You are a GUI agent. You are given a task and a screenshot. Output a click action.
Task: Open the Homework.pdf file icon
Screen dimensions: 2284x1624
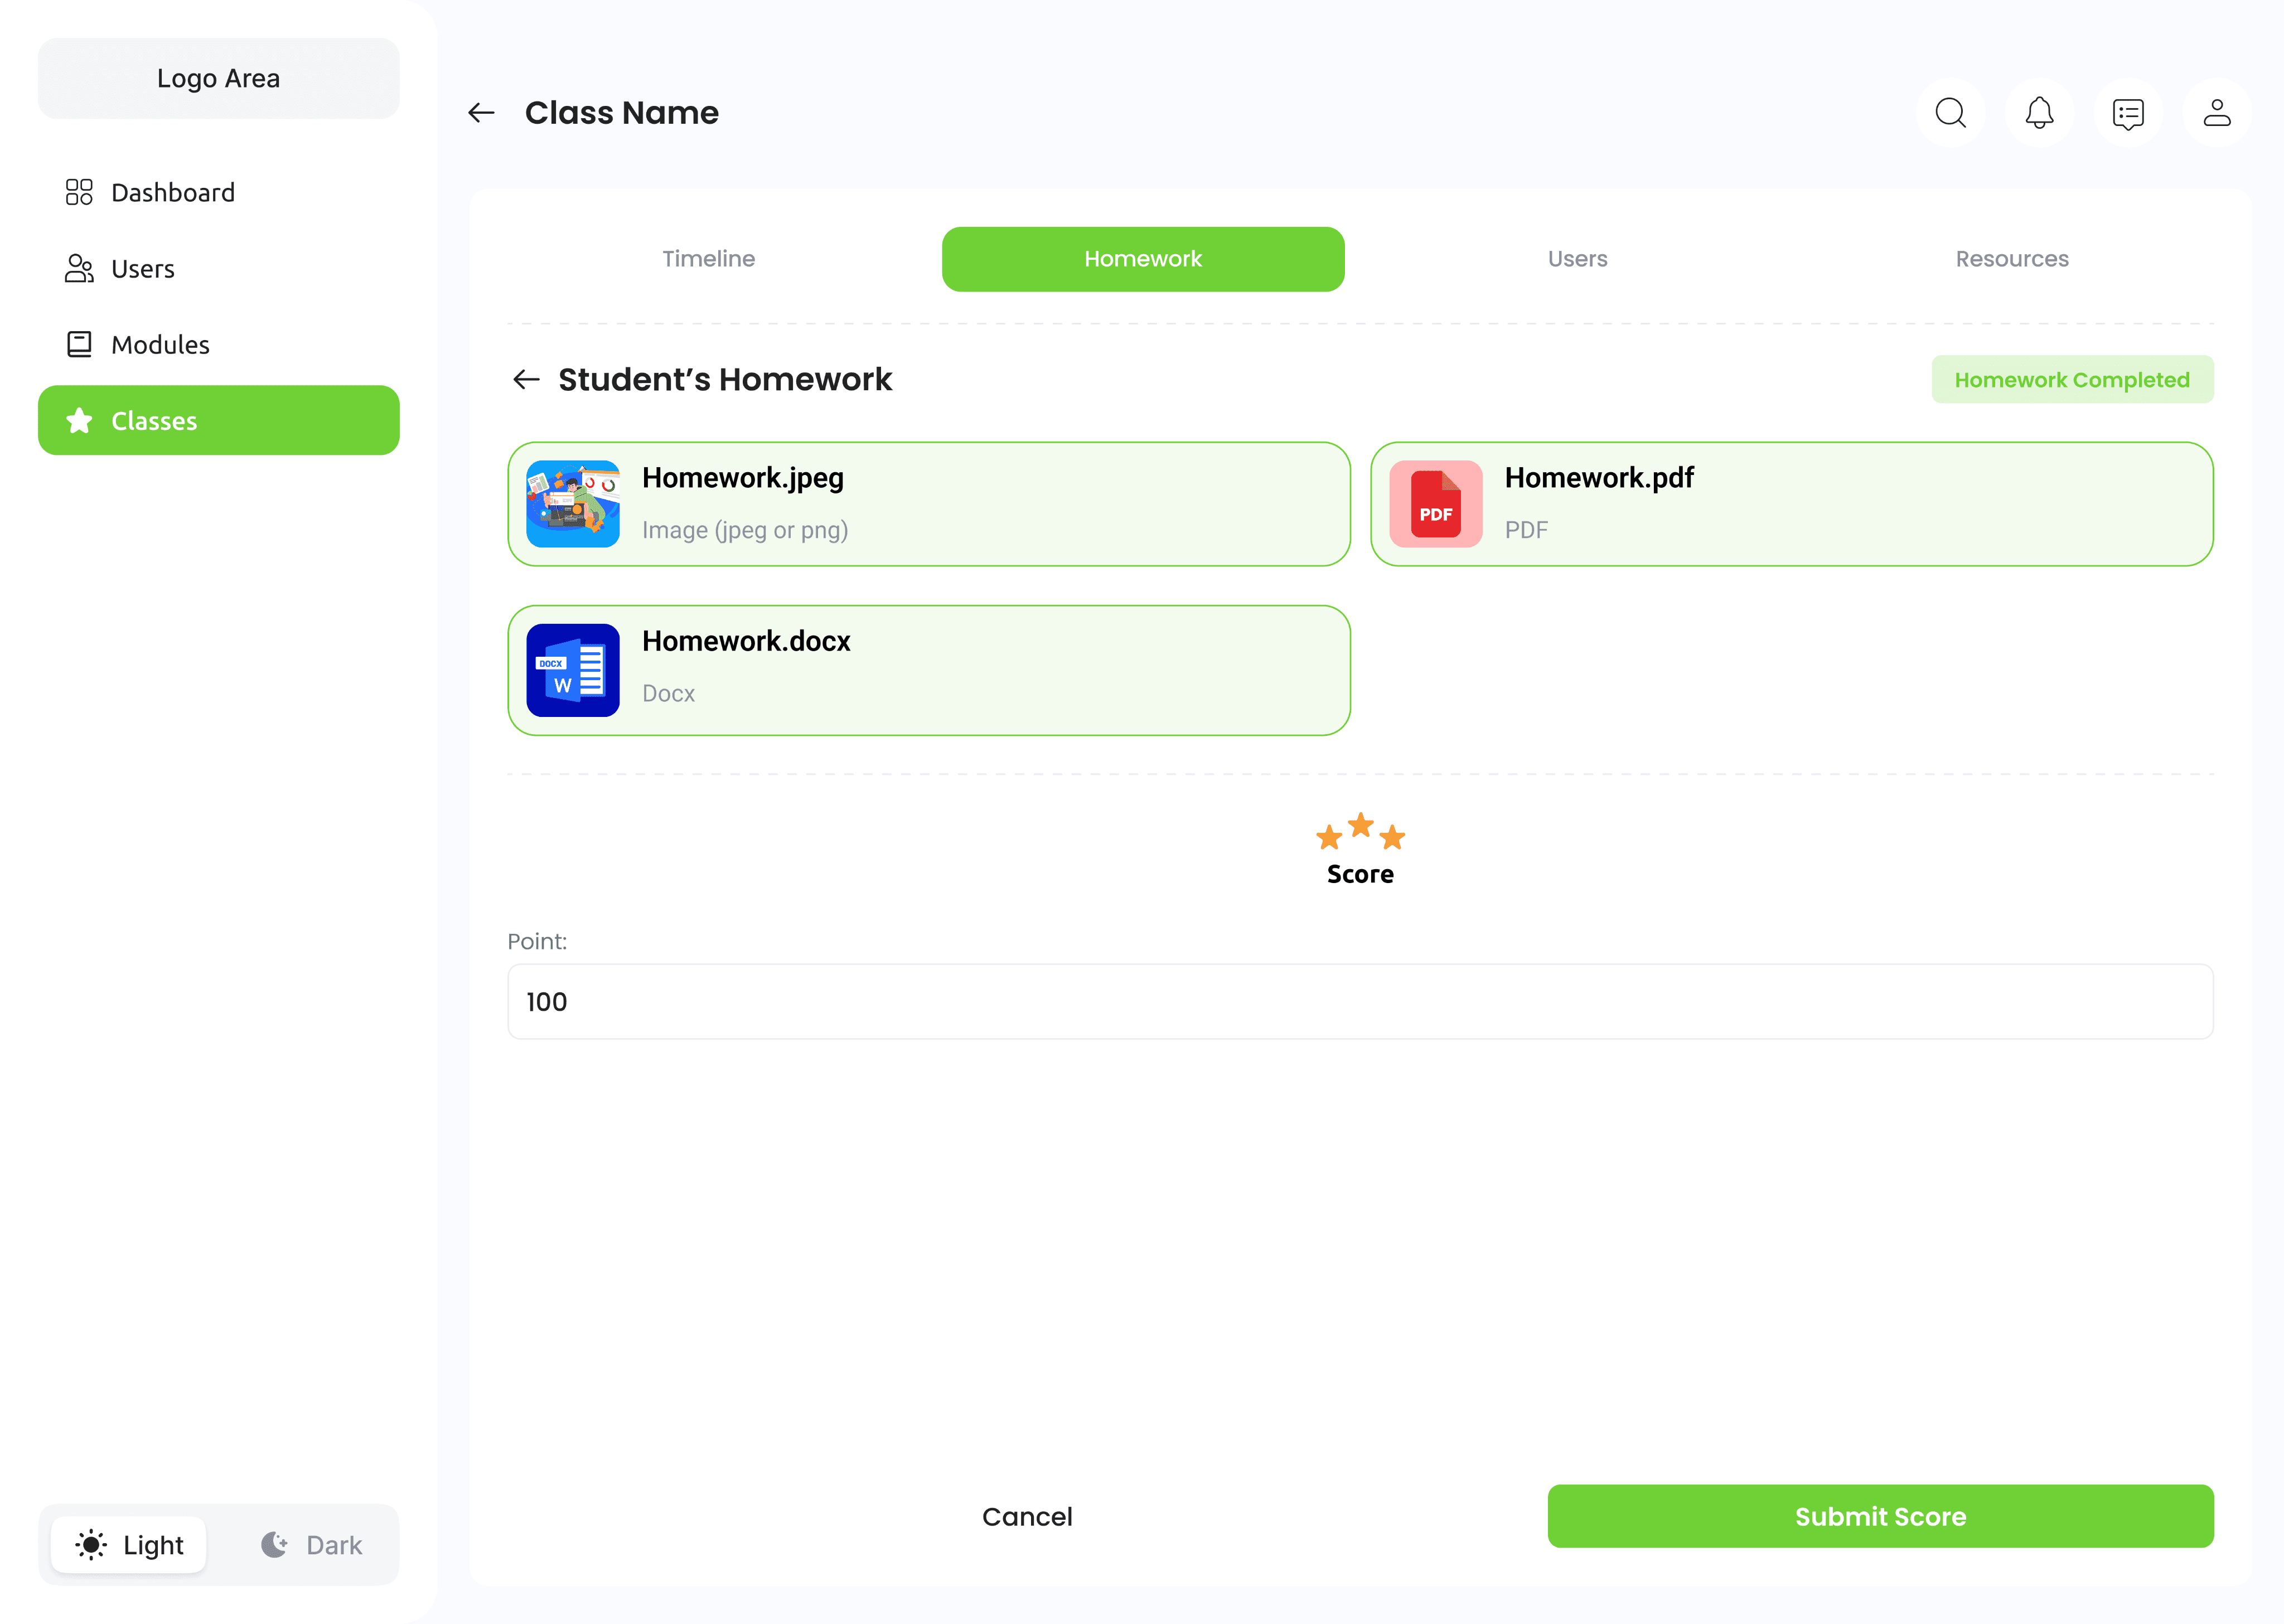point(1435,504)
